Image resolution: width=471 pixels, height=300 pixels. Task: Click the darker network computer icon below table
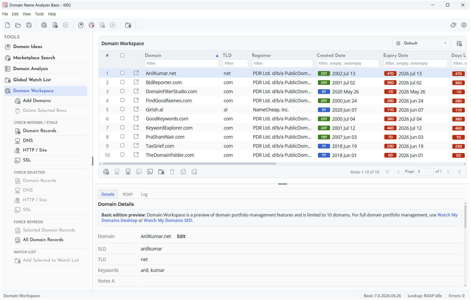(x=128, y=172)
